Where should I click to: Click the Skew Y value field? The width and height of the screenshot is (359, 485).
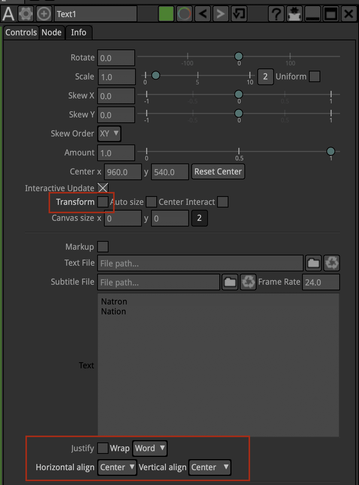(x=116, y=115)
